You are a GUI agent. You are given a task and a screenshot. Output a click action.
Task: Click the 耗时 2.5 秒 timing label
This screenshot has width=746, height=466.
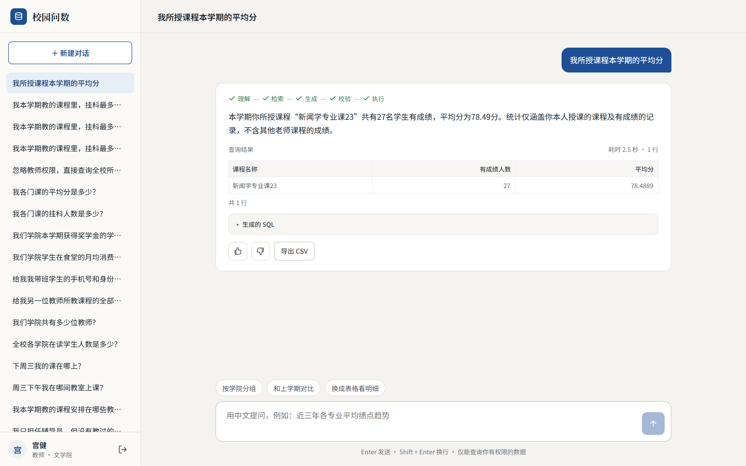[623, 149]
